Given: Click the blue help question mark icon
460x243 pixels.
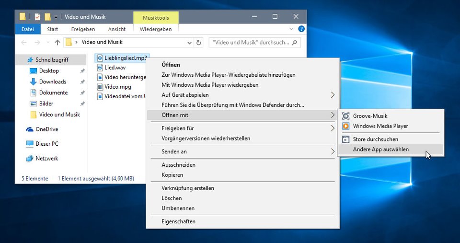Looking at the screenshot, I should point(301,29).
